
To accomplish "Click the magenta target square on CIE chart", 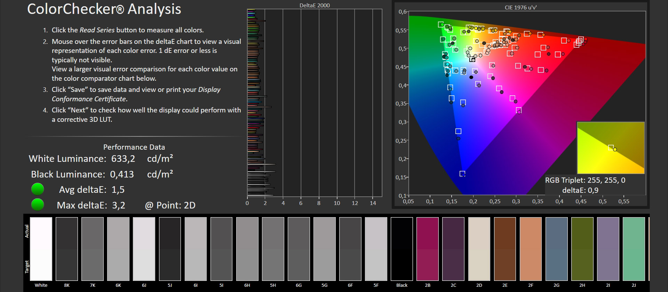I will click(519, 110).
